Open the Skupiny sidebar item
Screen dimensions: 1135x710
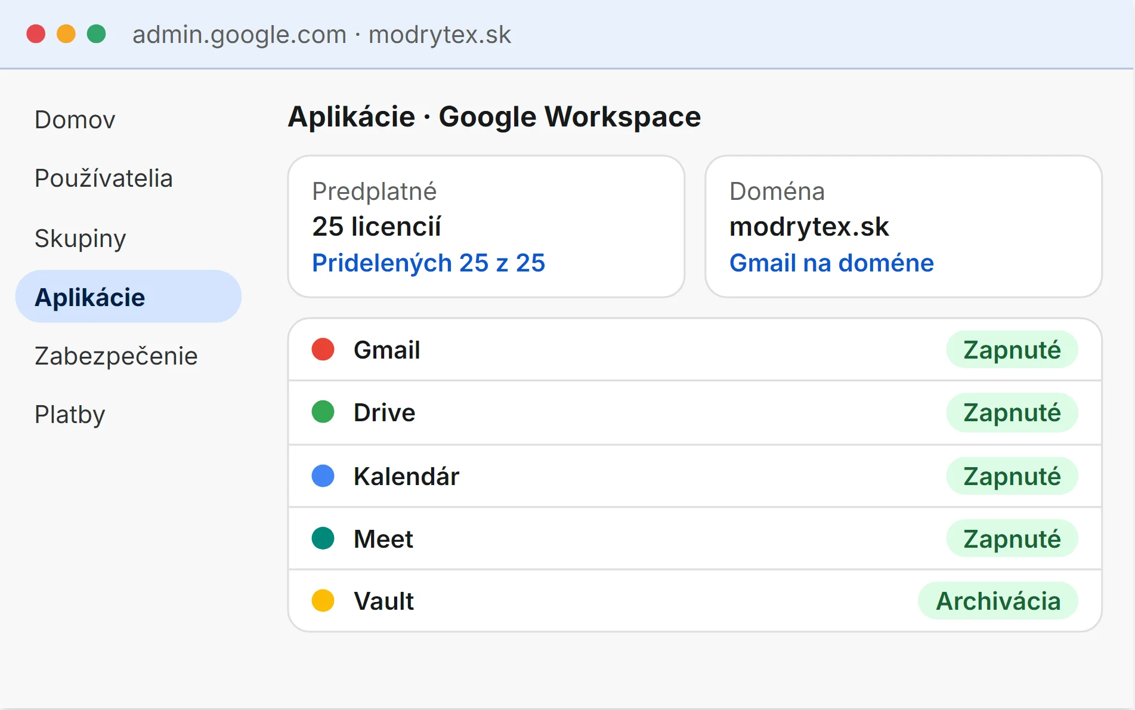[80, 239]
